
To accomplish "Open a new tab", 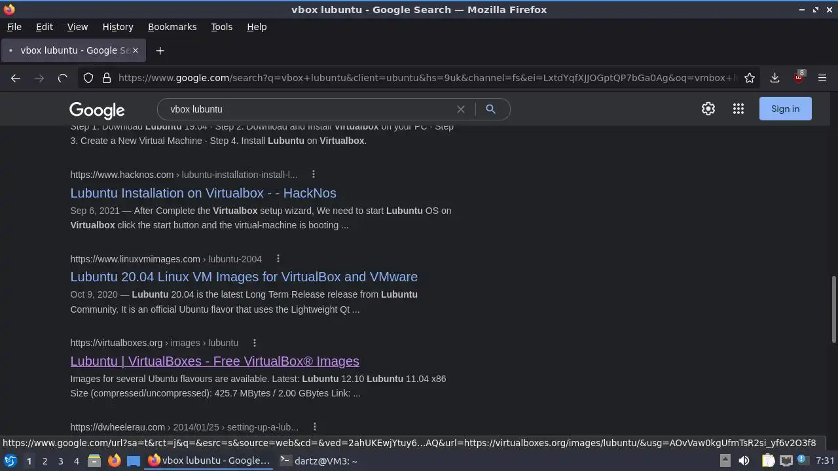I will point(160,50).
